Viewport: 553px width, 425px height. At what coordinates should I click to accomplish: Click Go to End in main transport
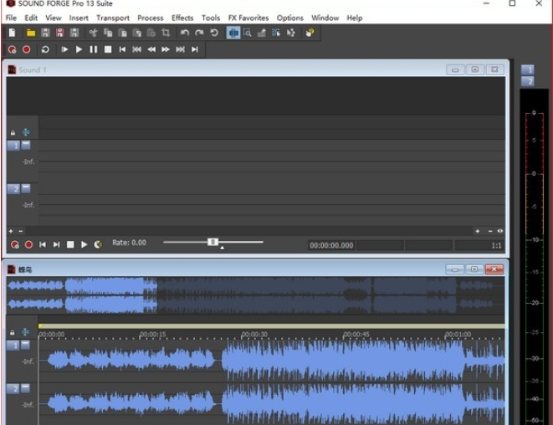[194, 49]
